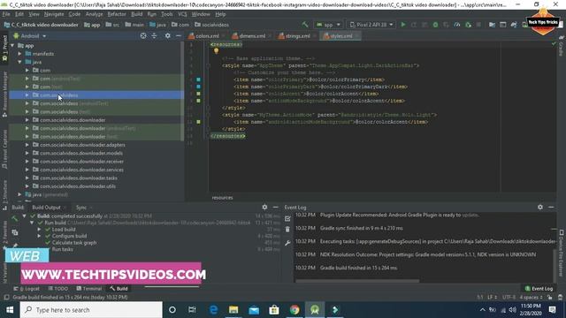The height and width of the screenshot is (318, 566).
Task: Hide the Build panel with minus icon
Action: pos(275,207)
